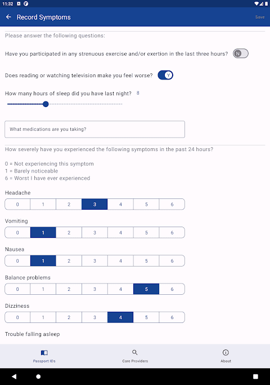Tap the back arrow in header
Screen dimensions: 270x385
8,17
